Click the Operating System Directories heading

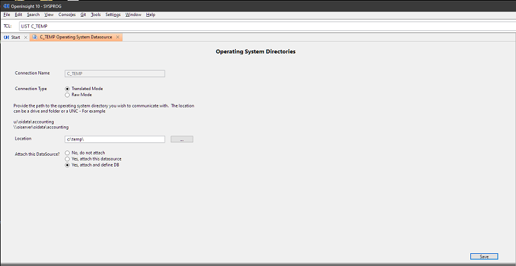pyautogui.click(x=256, y=52)
